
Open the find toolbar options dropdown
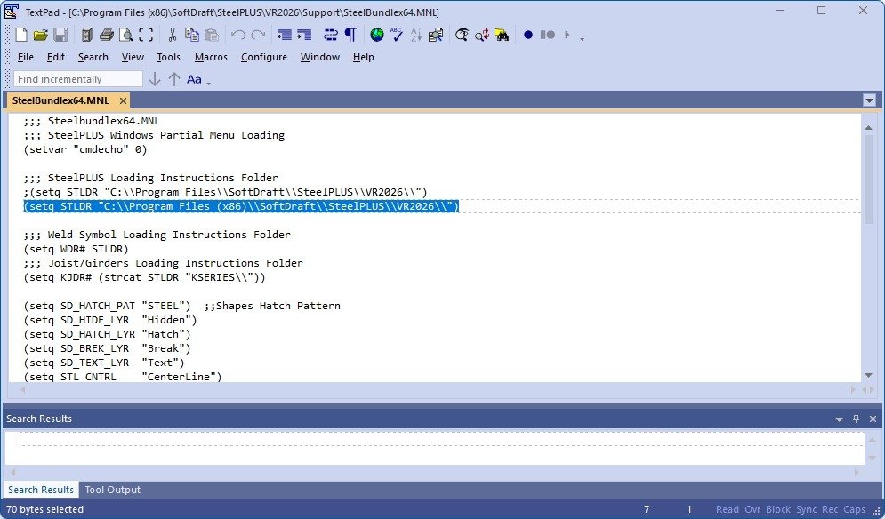click(x=209, y=83)
